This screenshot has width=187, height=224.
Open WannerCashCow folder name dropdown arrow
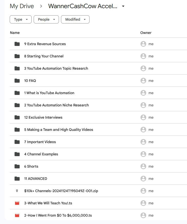pos(123,6)
